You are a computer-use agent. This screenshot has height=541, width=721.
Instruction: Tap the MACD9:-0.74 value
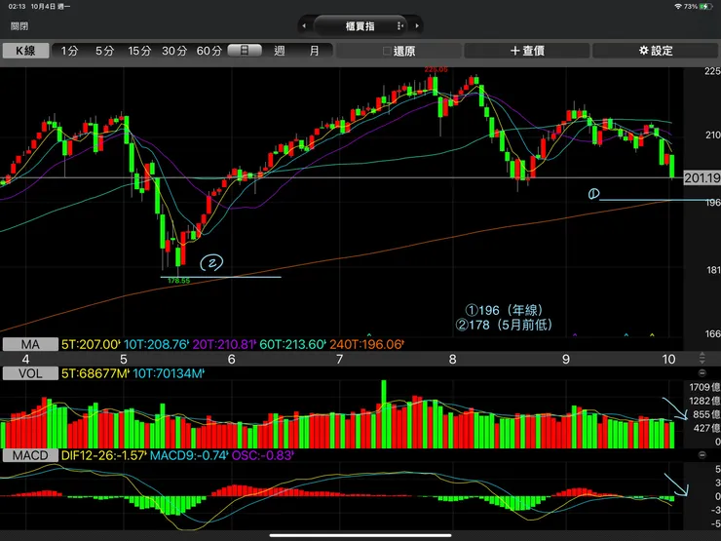tap(189, 455)
